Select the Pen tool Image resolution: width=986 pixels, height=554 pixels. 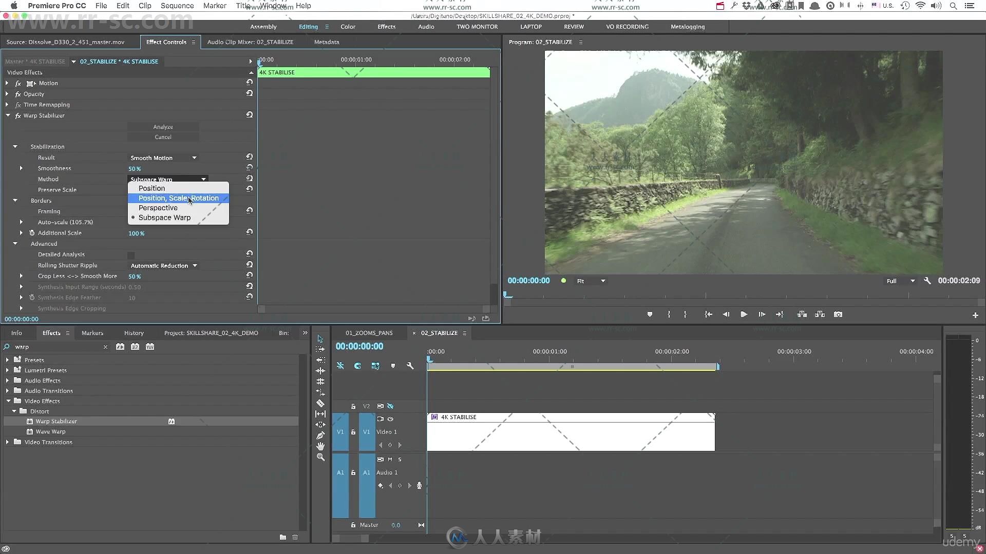(x=320, y=436)
